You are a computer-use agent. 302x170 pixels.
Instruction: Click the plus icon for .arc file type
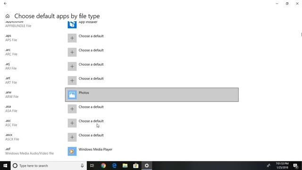(72, 52)
